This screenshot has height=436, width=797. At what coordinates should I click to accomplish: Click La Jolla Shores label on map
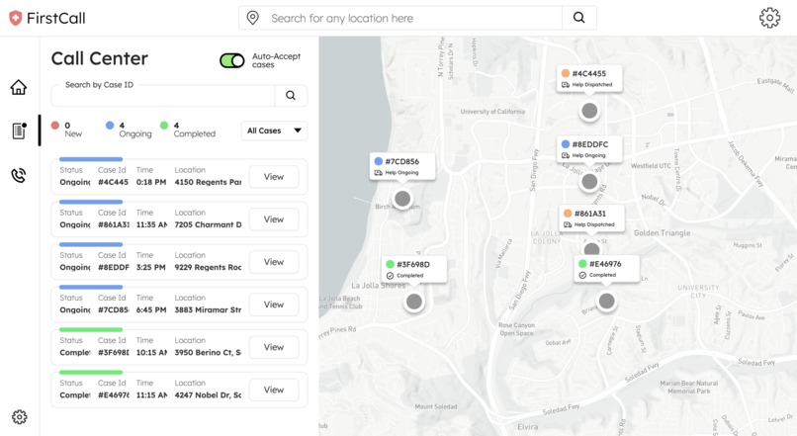378,286
